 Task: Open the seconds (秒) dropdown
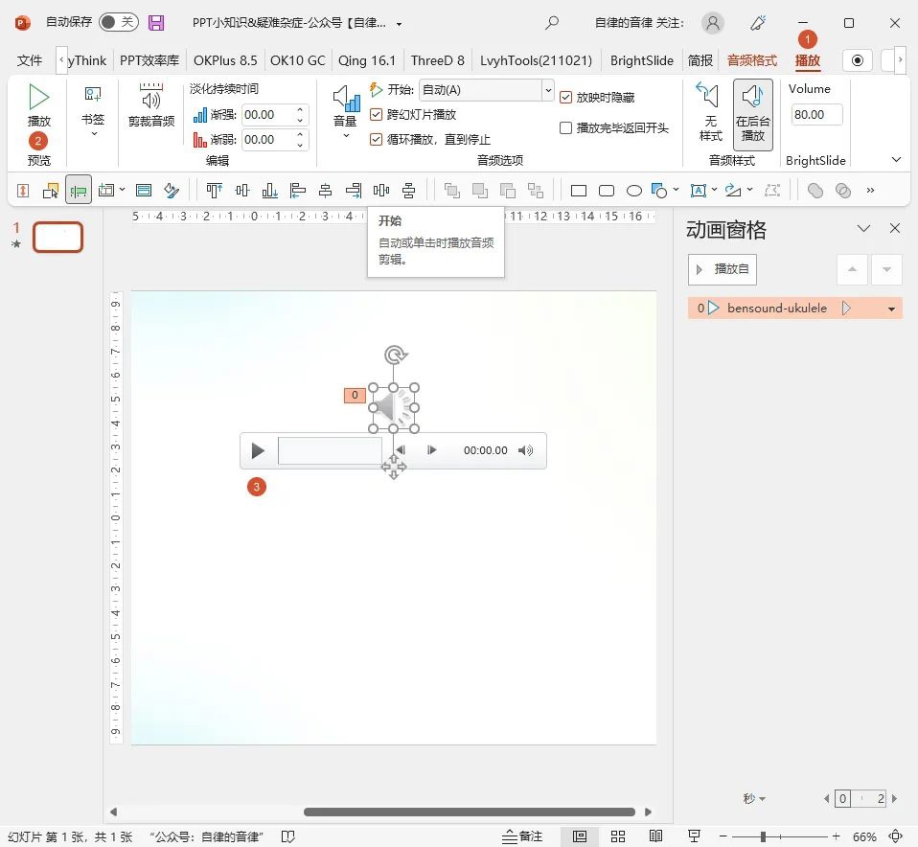pos(754,798)
